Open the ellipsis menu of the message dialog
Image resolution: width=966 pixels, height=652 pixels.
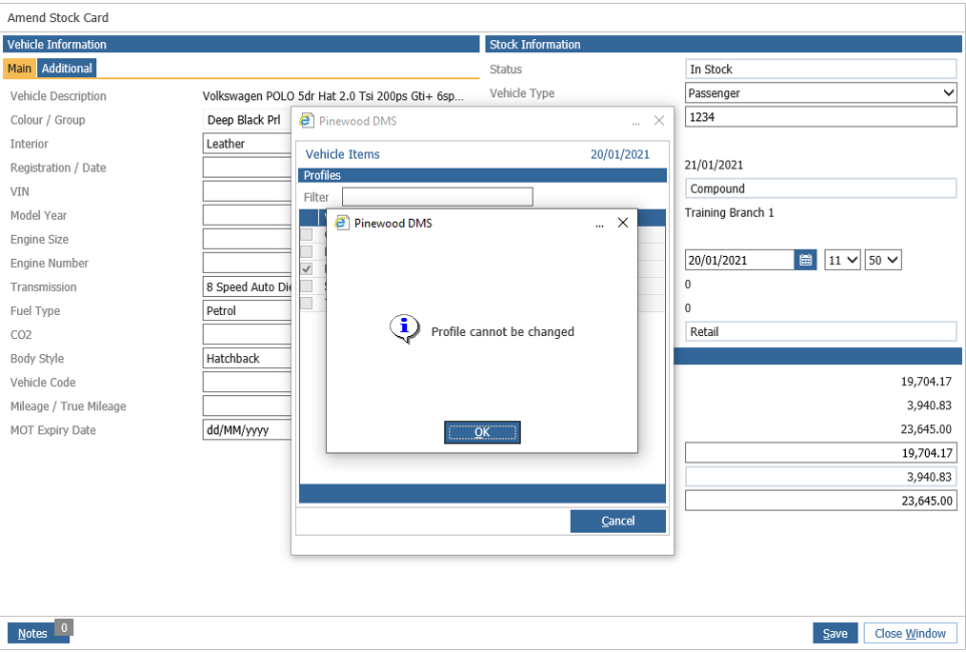point(599,224)
